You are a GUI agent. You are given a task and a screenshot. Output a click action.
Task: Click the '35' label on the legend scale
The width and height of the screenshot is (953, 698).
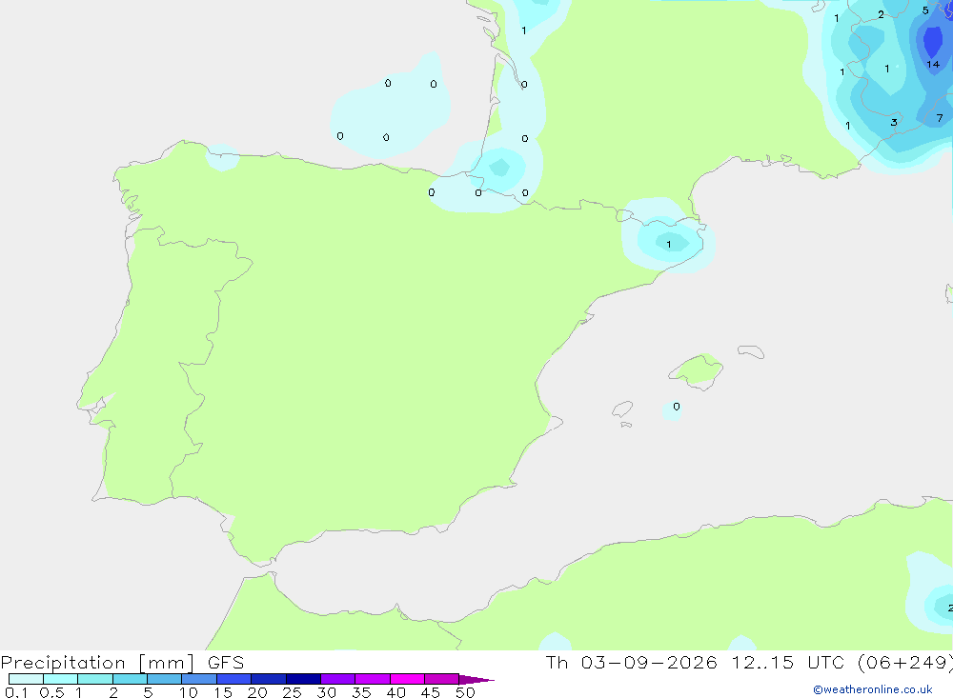pyautogui.click(x=361, y=692)
